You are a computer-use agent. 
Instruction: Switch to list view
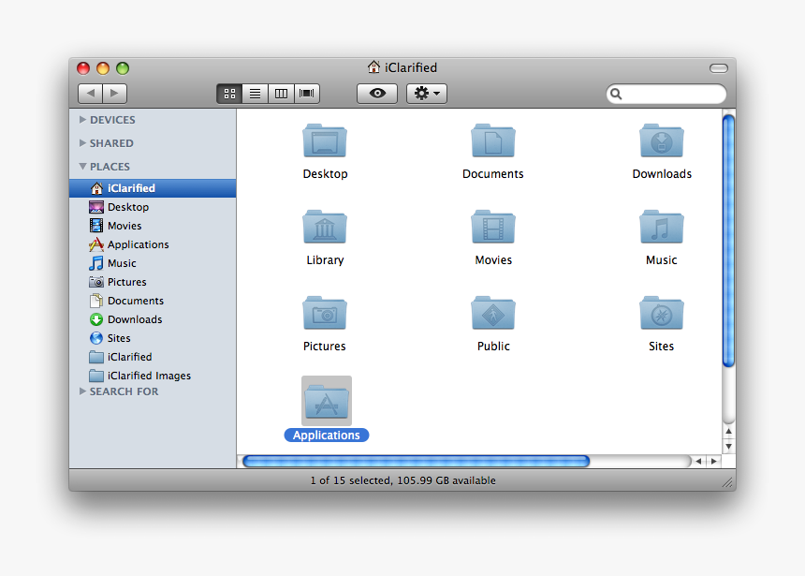[x=256, y=94]
